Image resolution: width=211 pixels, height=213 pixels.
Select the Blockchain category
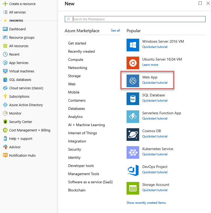pos(77,190)
